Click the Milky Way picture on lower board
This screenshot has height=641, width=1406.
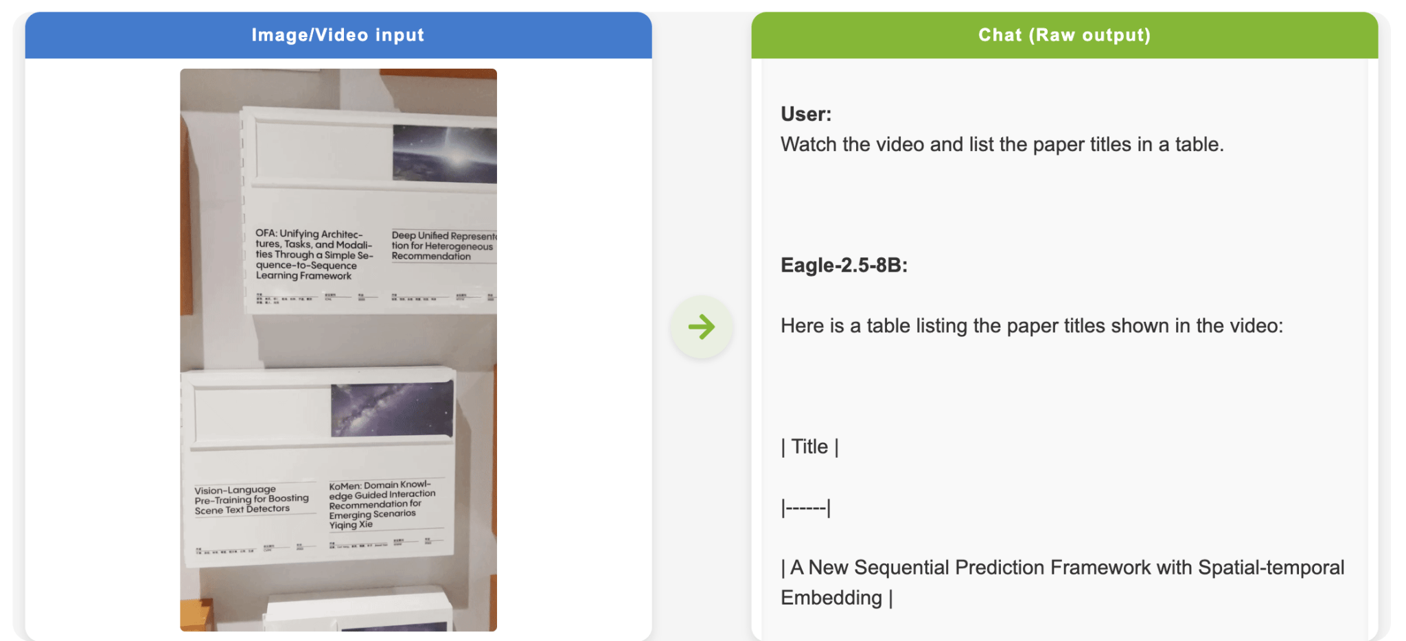pos(391,410)
